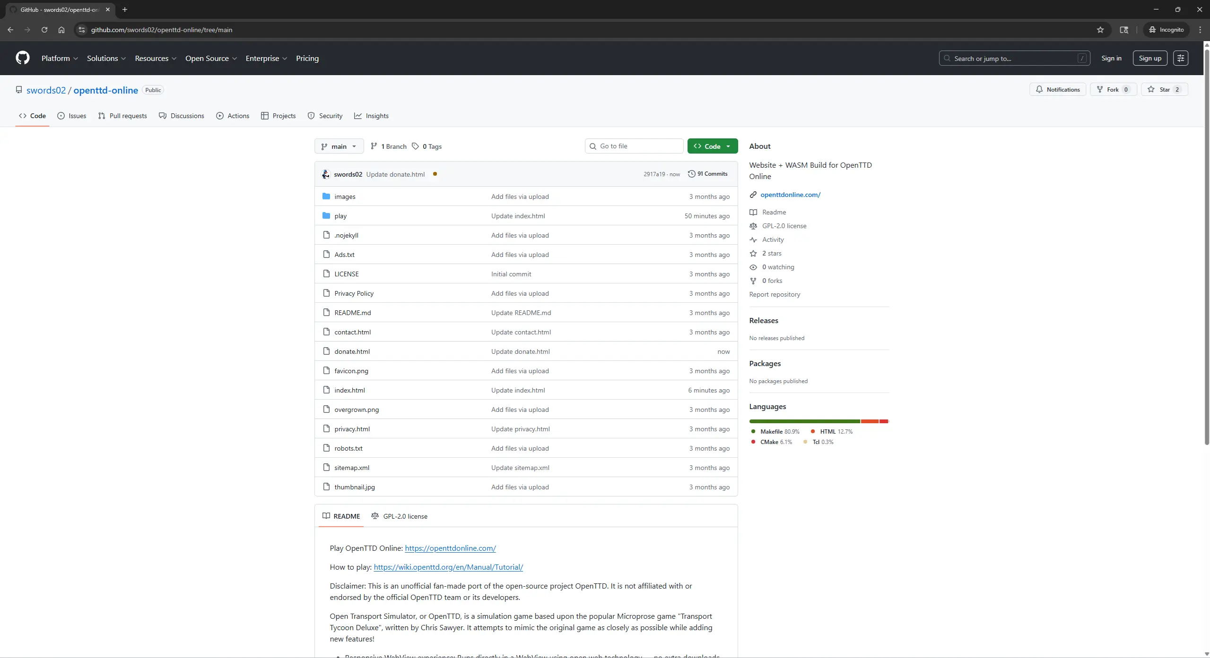Click the pending commit status dot
This screenshot has height=658, width=1210.
pos(435,174)
